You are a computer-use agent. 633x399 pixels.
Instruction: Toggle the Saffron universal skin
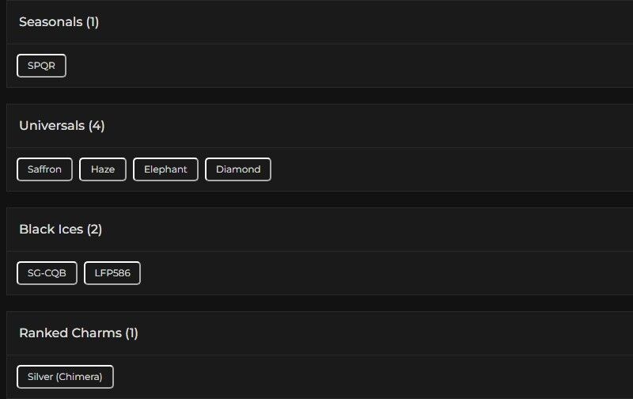point(44,169)
